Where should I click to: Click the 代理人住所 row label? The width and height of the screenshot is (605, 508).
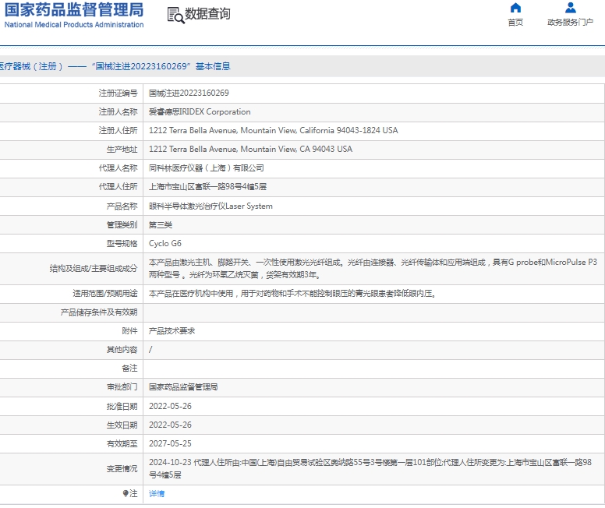[118, 187]
